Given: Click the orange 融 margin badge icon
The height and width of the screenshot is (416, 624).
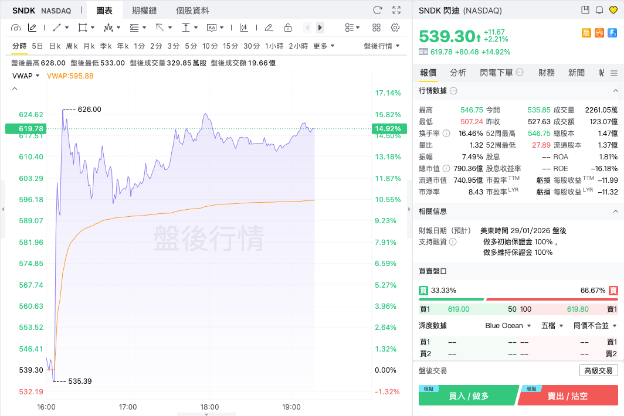Looking at the screenshot, I should click(x=586, y=33).
